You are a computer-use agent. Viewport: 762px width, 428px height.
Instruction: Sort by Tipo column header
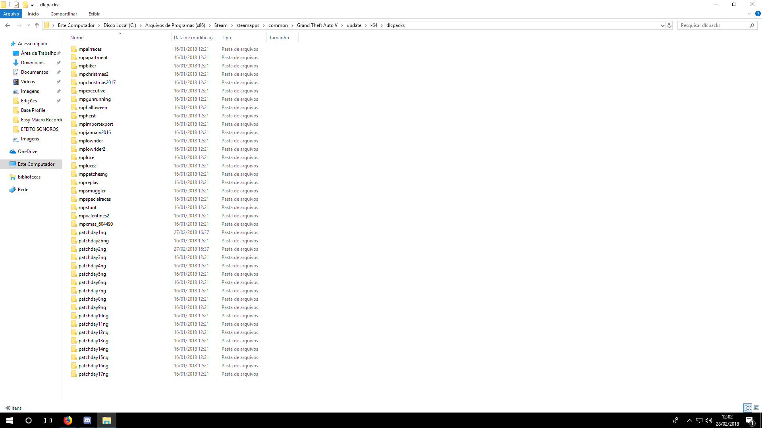243,38
